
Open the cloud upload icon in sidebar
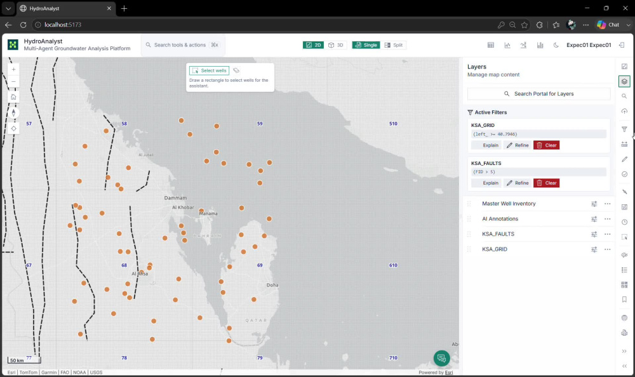tap(624, 111)
